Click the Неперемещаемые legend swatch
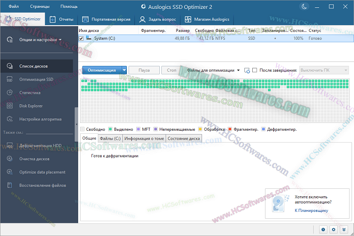 tap(155, 129)
